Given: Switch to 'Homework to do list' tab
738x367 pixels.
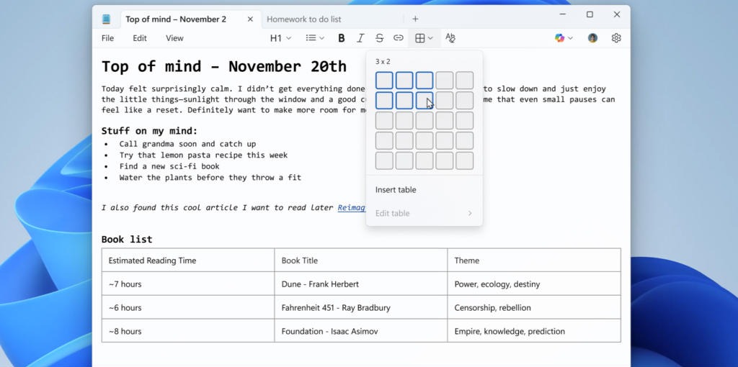Looking at the screenshot, I should pos(303,19).
